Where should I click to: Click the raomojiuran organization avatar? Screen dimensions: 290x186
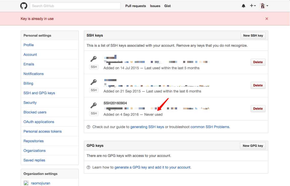click(26, 183)
